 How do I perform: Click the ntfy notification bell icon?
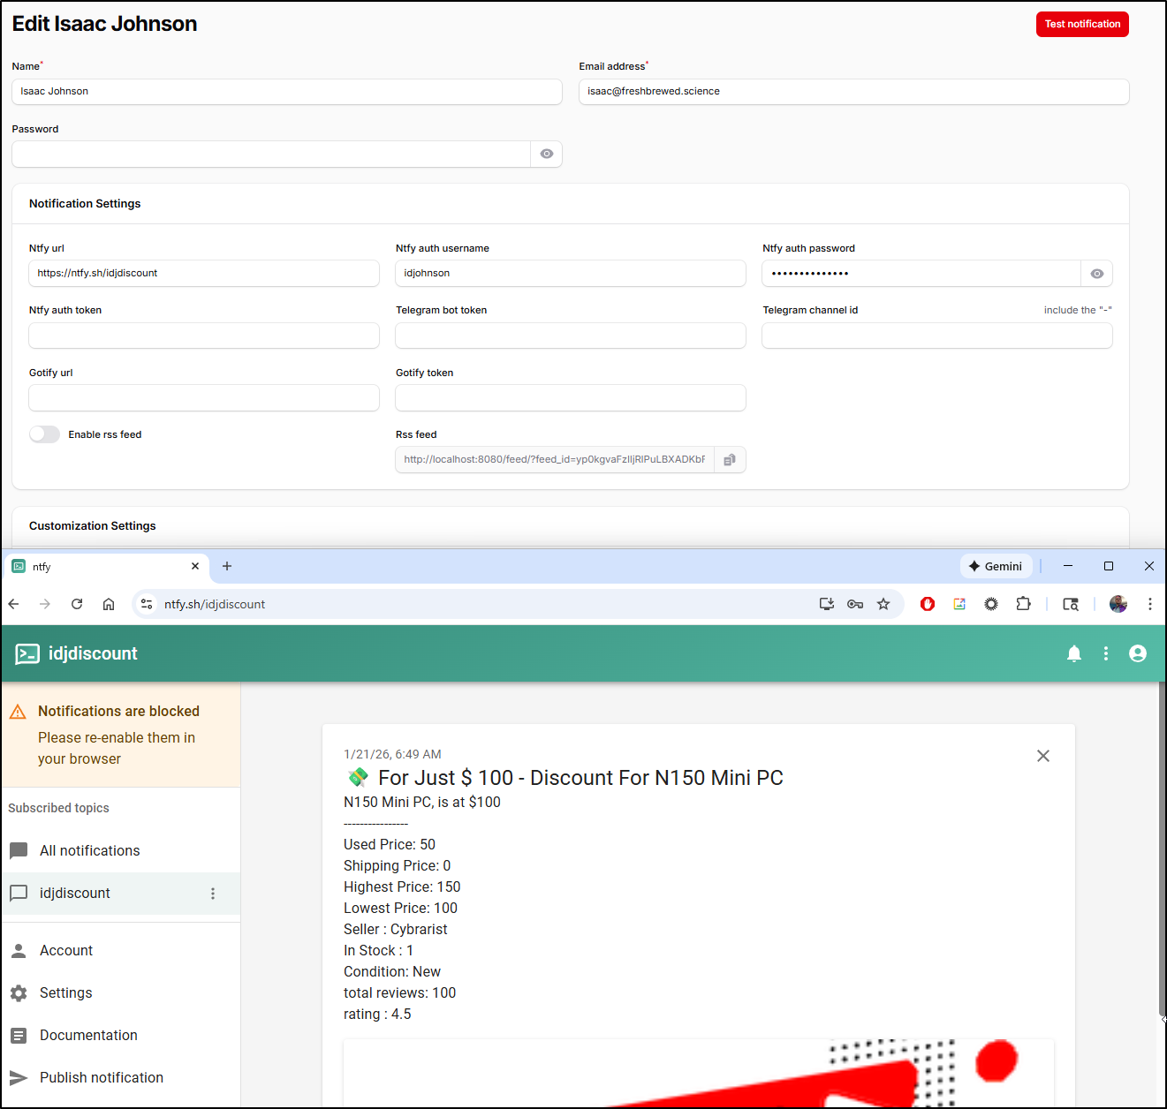coord(1073,653)
